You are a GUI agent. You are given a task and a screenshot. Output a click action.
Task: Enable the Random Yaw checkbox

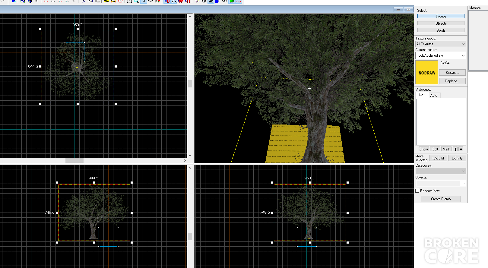pyautogui.click(x=417, y=191)
